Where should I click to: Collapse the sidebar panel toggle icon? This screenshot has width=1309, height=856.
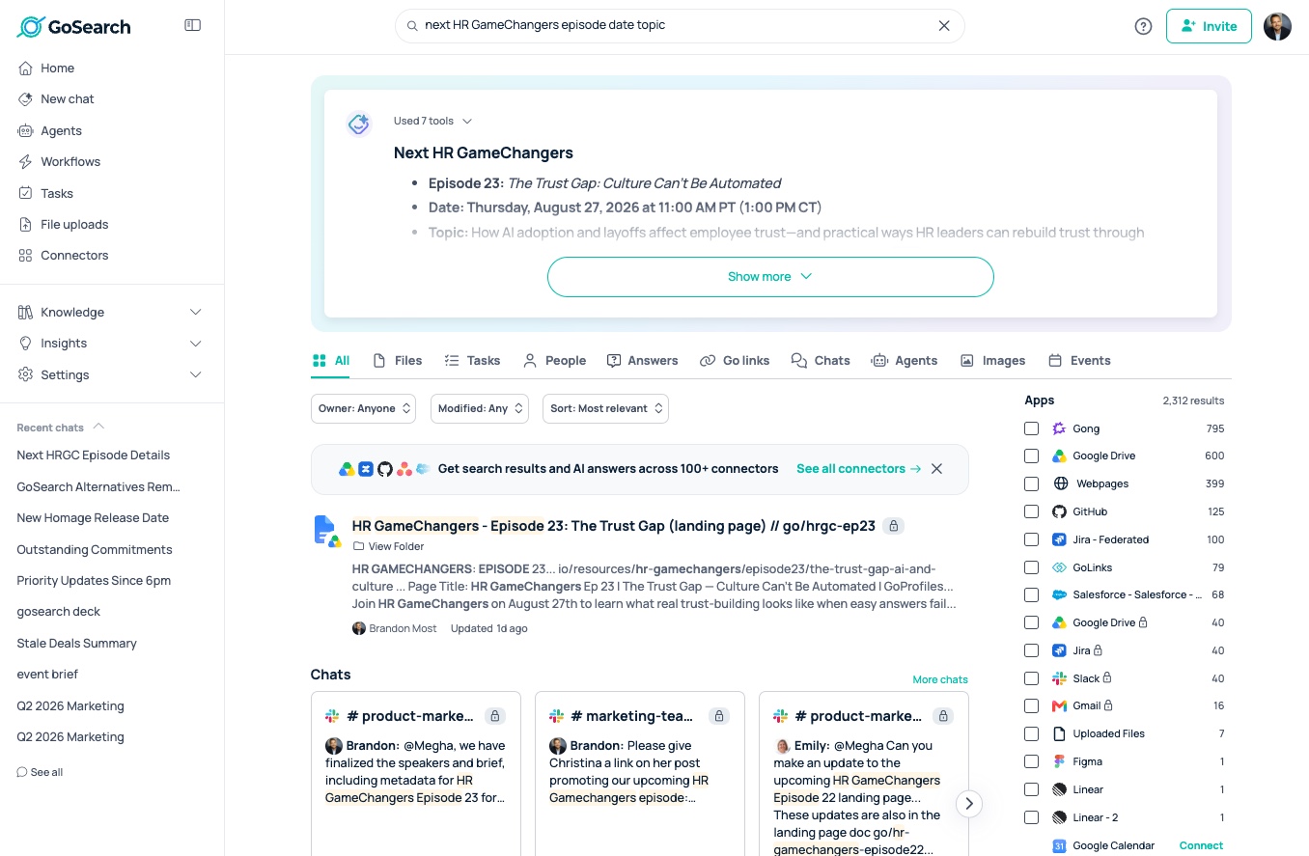coord(193,25)
